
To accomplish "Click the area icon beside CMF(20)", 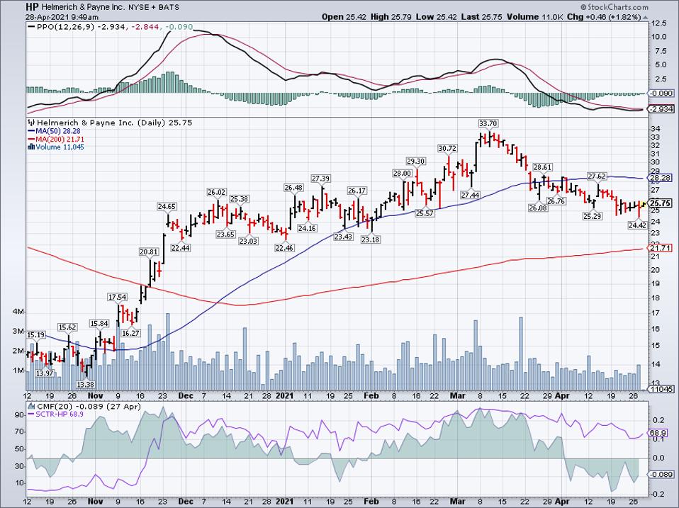I will coord(31,406).
